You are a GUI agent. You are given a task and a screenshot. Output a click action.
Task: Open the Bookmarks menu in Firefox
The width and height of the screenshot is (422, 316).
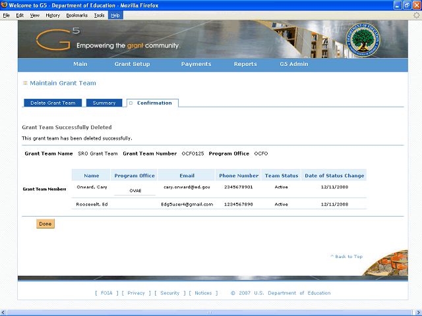click(76, 14)
